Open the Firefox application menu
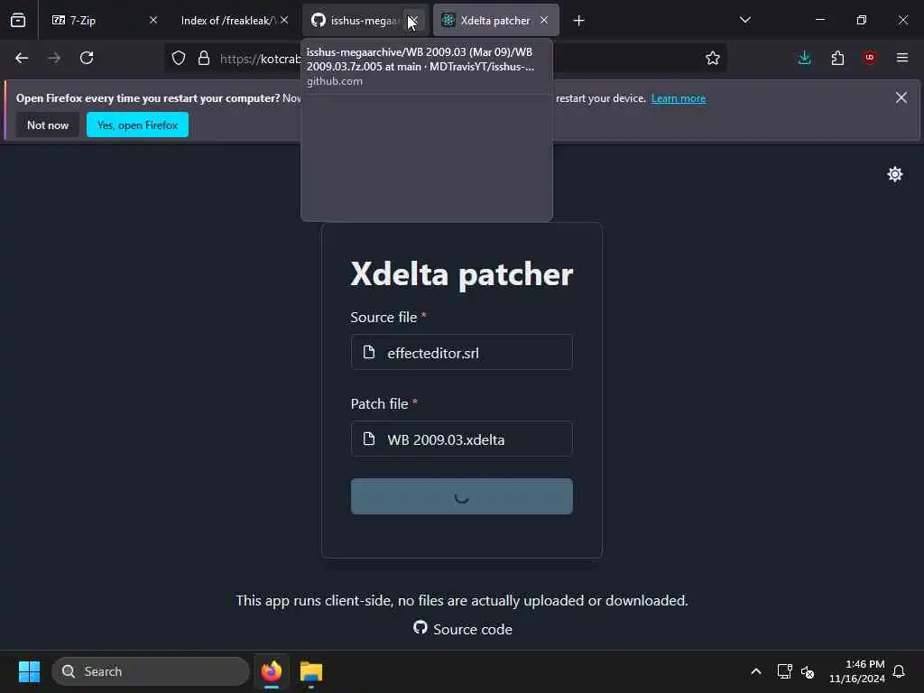The height and width of the screenshot is (693, 924). 902,58
